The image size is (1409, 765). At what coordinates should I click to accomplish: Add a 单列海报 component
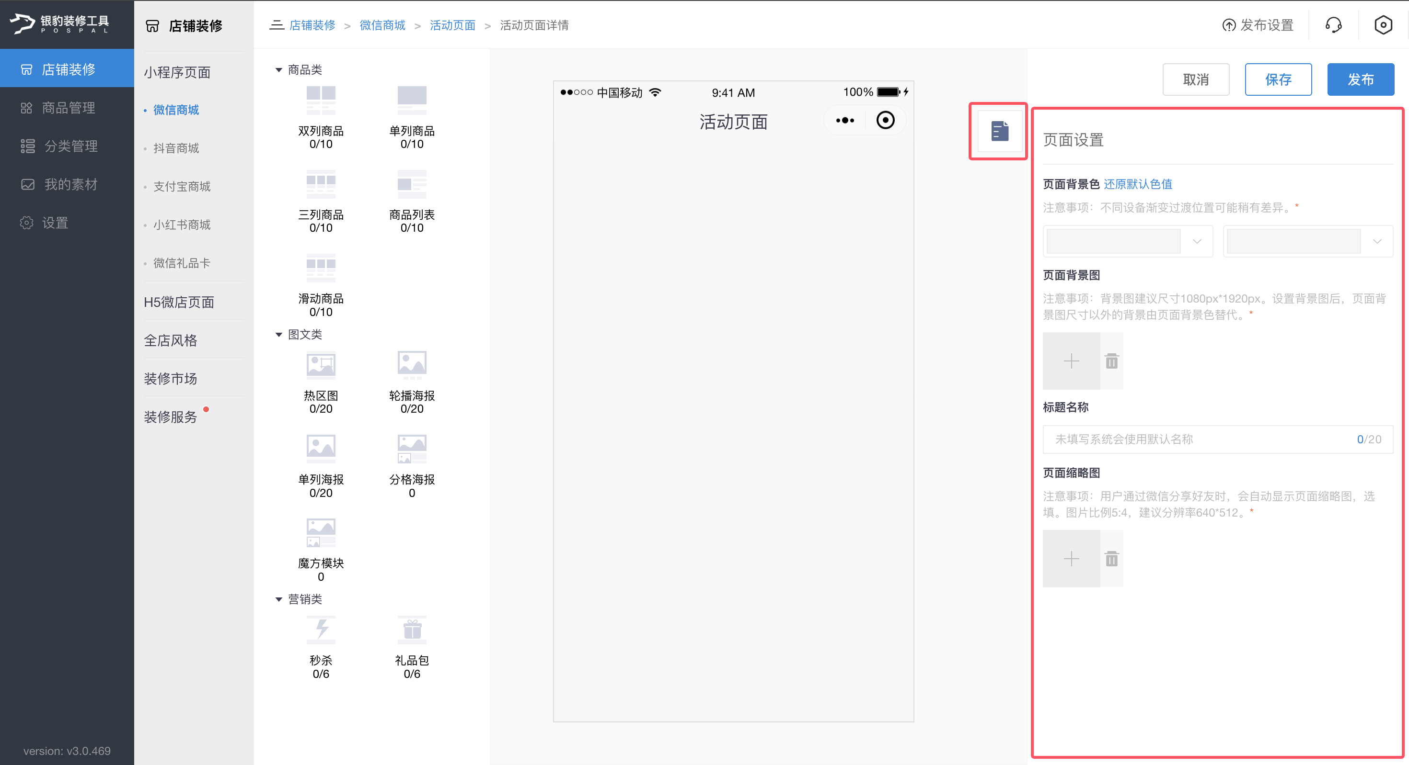tap(321, 466)
